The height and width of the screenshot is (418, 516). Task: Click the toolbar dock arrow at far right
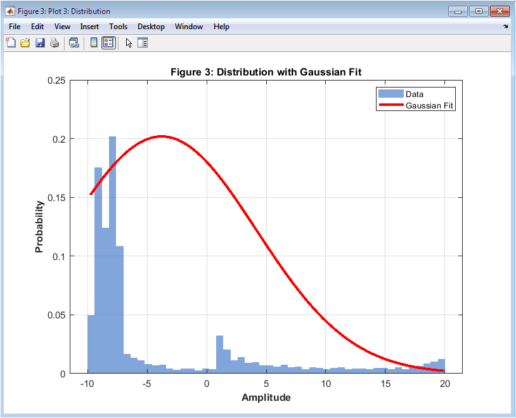[506, 27]
